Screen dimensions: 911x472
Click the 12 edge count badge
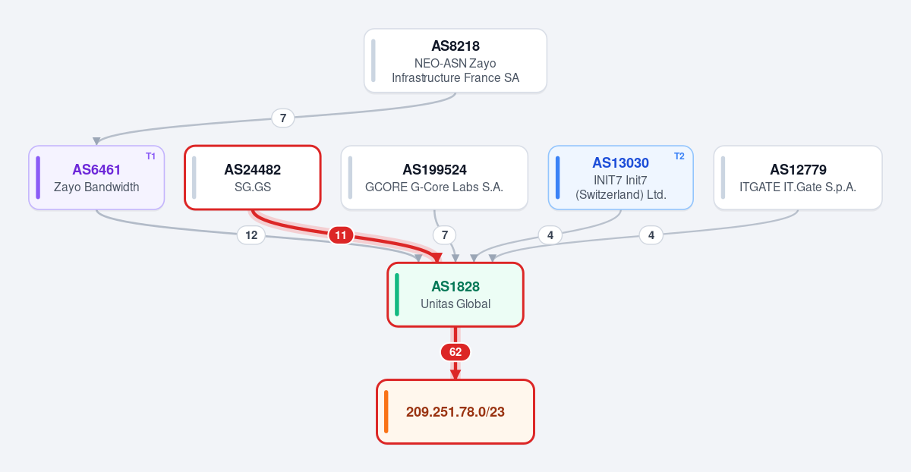[x=251, y=235]
